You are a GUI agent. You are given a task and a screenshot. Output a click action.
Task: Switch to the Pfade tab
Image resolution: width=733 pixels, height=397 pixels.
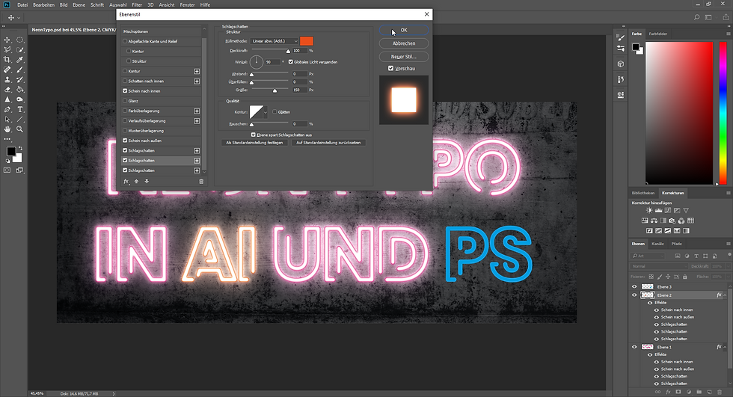tap(676, 244)
